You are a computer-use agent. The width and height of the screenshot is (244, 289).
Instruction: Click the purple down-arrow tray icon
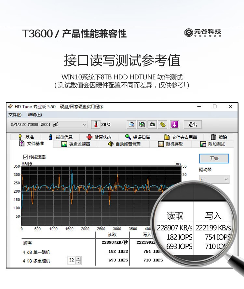[174, 125]
